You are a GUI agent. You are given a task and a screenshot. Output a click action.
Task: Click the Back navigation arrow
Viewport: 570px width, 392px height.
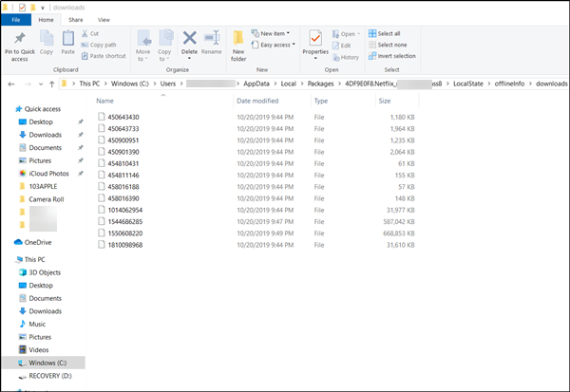(x=11, y=84)
